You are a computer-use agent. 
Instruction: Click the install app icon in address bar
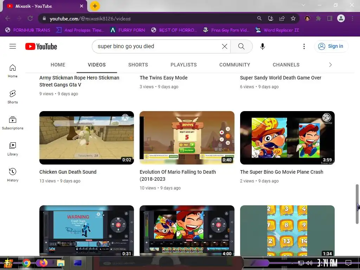pos(270,18)
